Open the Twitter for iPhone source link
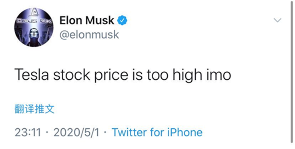 (157, 132)
